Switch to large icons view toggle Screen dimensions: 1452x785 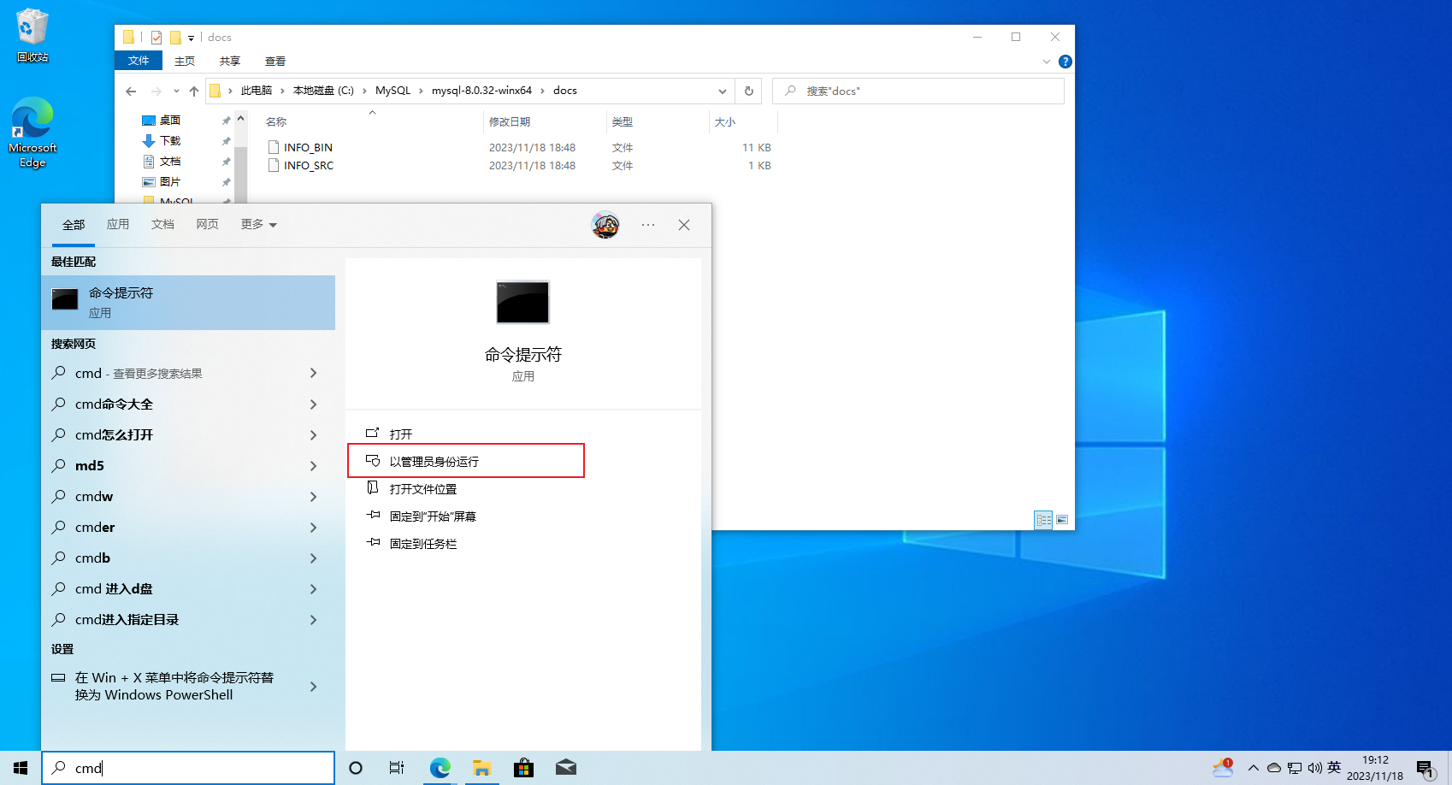coord(1062,519)
